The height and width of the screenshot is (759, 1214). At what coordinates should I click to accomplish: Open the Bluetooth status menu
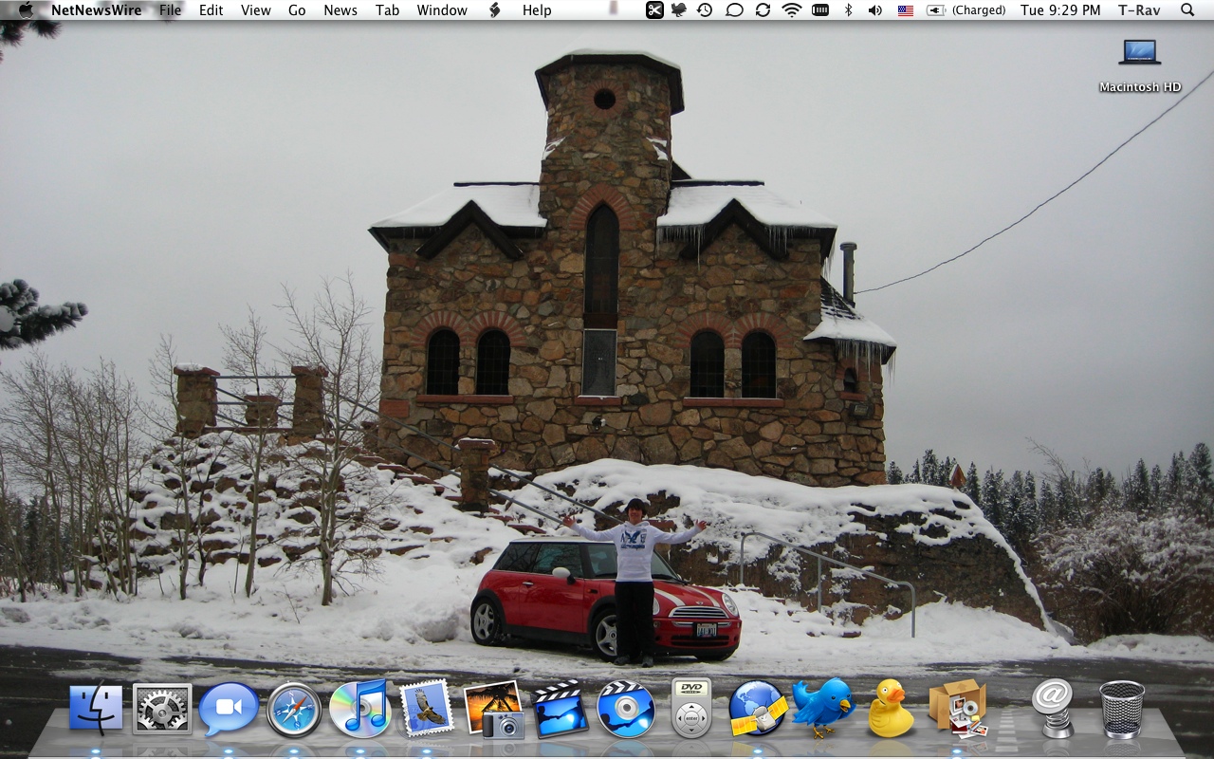pyautogui.click(x=849, y=10)
